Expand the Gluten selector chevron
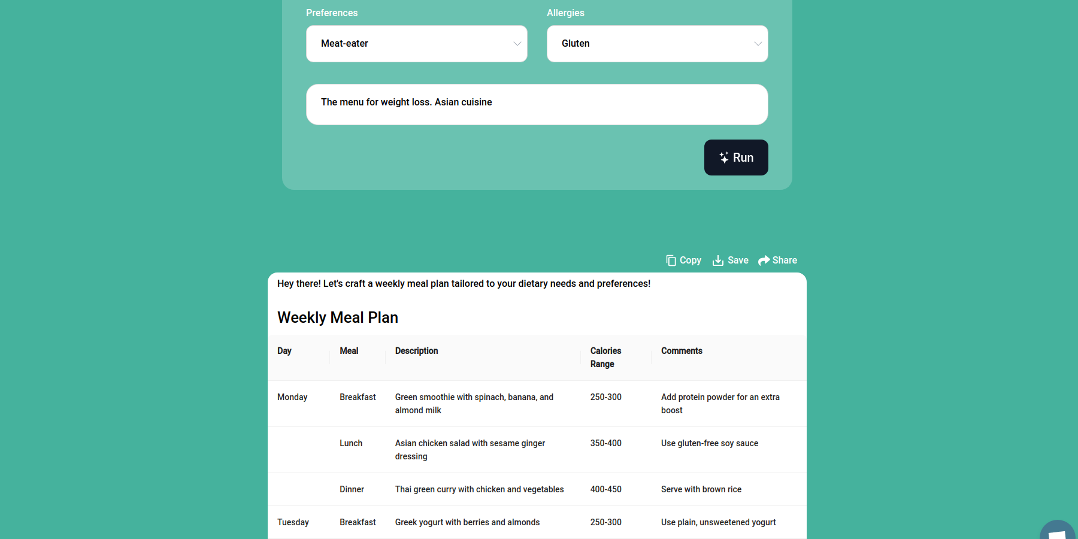 758,44
